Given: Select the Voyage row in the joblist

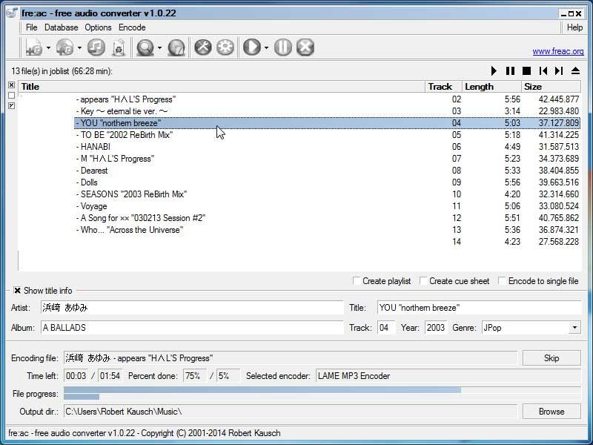Looking at the screenshot, I should [x=327, y=206].
